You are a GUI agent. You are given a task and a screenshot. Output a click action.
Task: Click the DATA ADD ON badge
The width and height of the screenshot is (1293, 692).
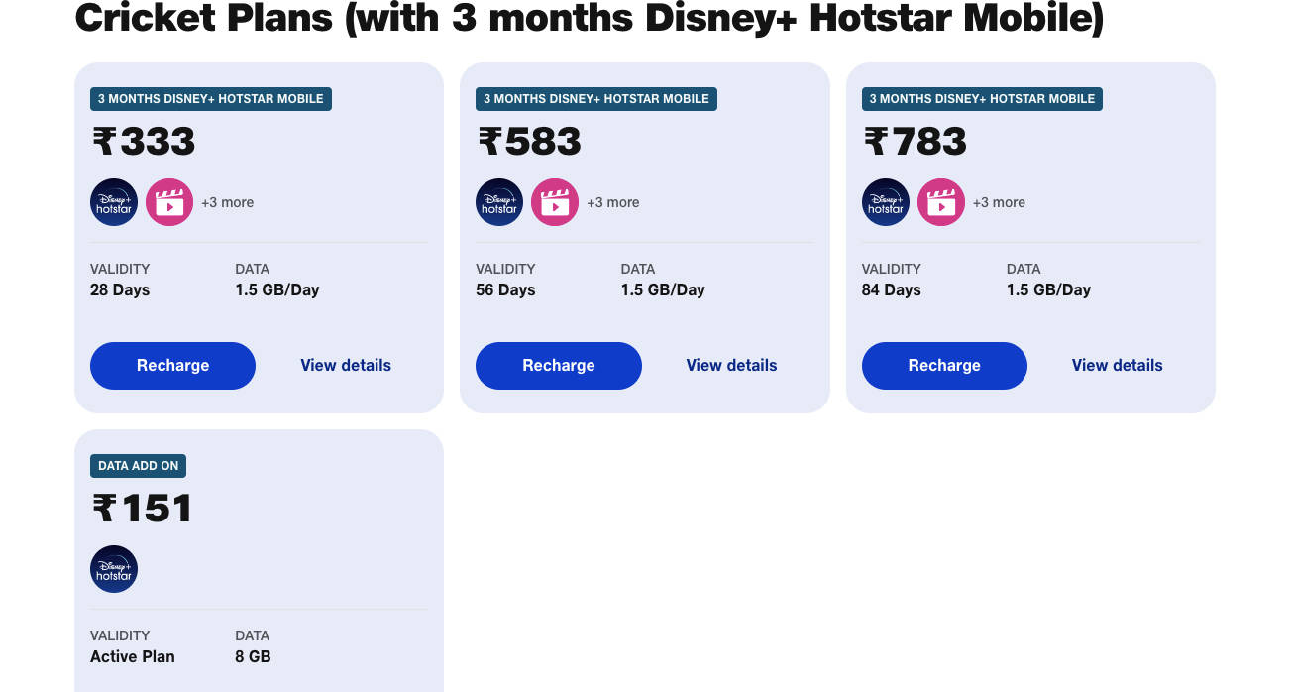tap(138, 465)
